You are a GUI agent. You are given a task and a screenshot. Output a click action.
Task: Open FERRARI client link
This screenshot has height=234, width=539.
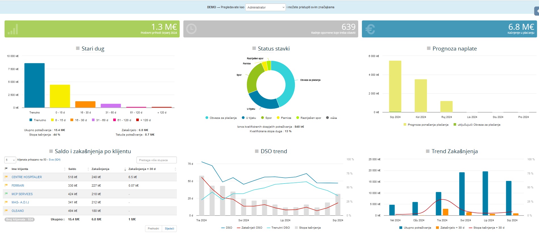tap(18, 185)
